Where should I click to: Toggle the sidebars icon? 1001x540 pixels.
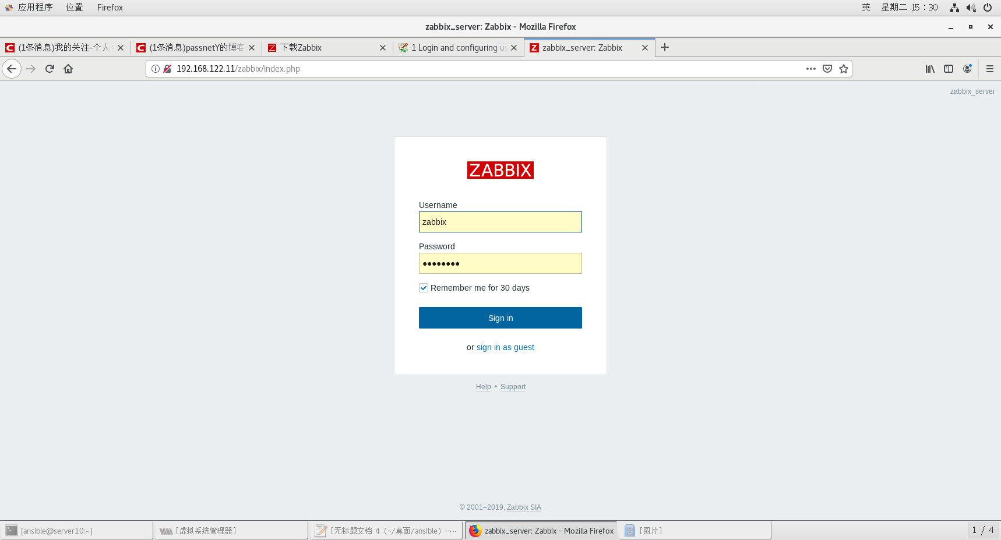click(x=949, y=69)
